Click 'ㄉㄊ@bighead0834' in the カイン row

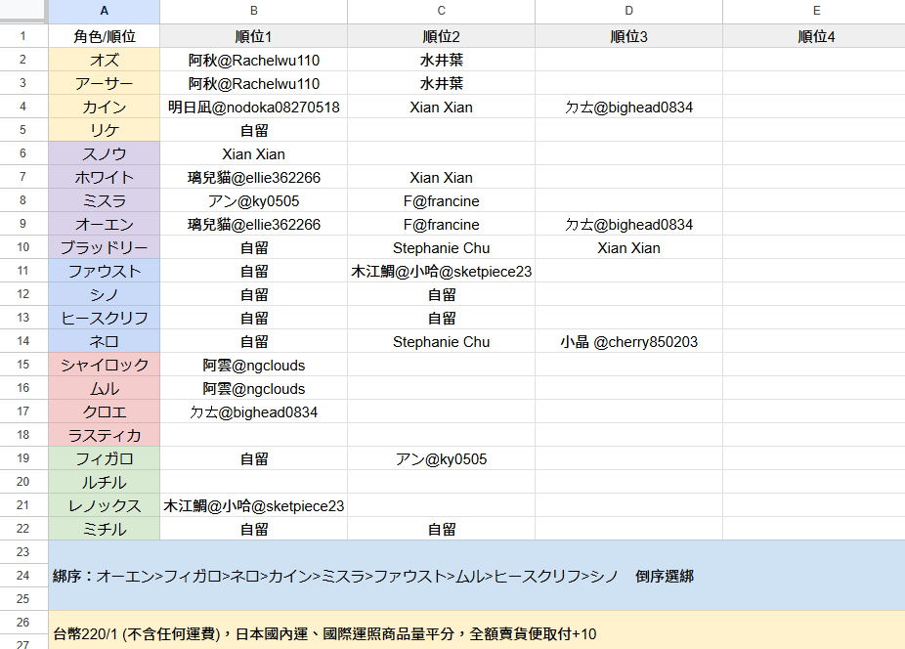click(628, 107)
